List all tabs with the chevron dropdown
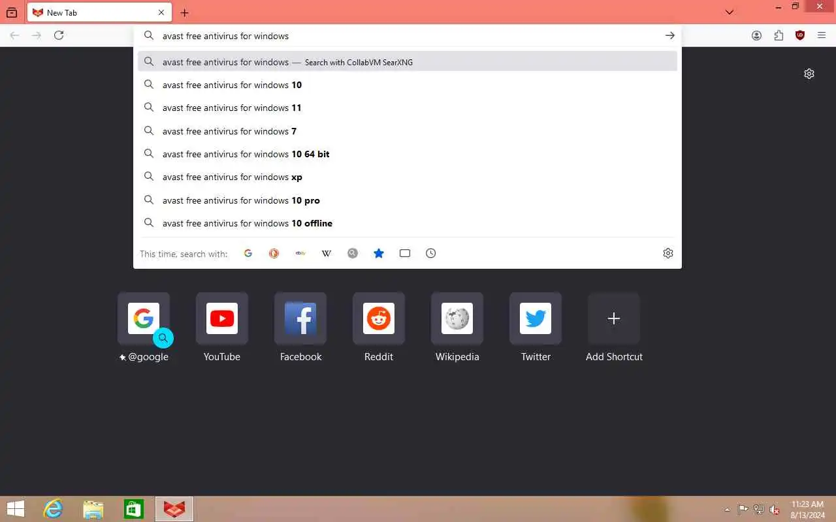Screen dimensions: 836x522 pyautogui.click(x=730, y=12)
